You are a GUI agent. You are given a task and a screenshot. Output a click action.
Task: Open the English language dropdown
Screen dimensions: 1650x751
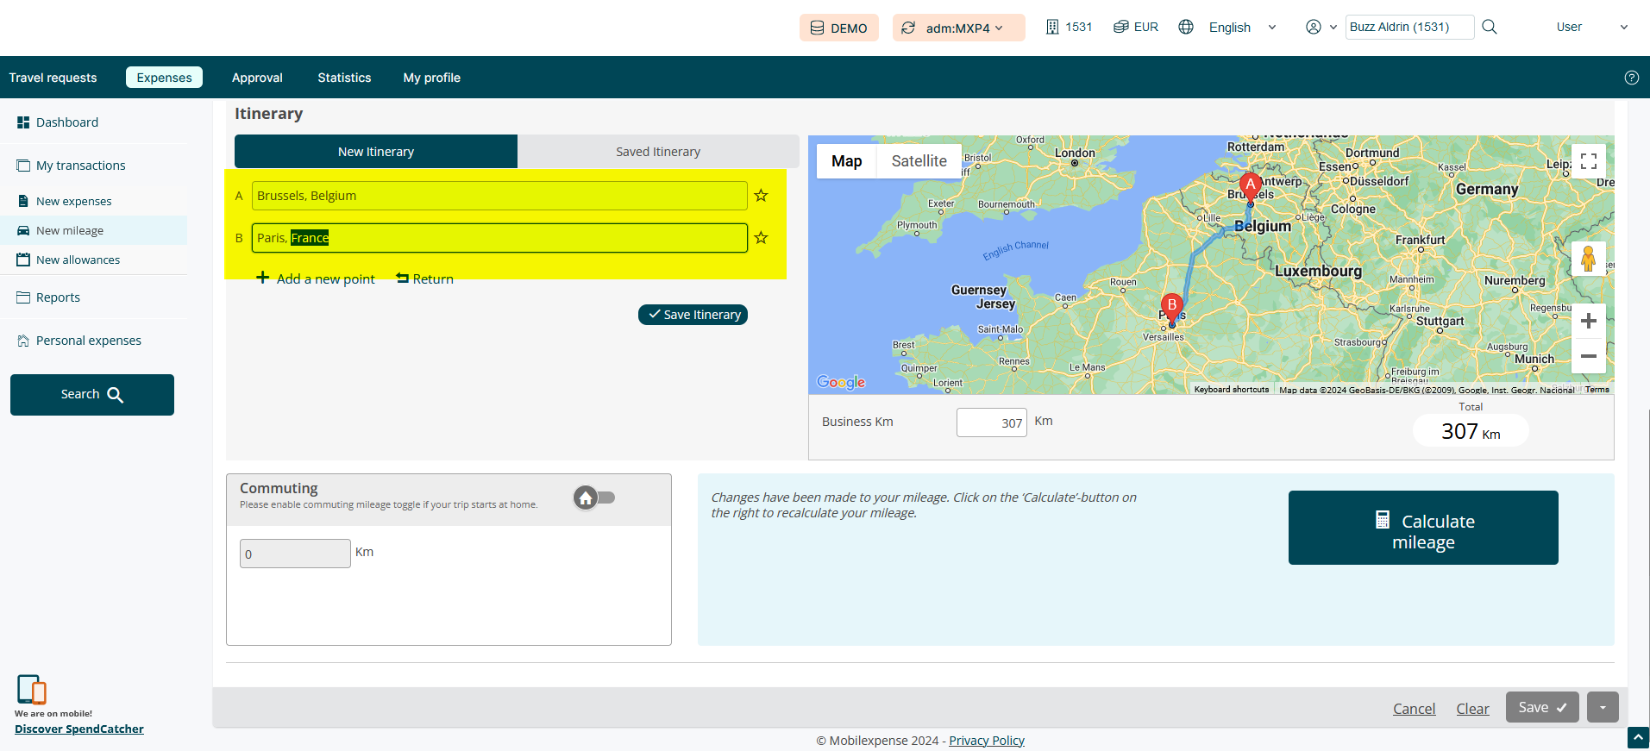[1240, 28]
